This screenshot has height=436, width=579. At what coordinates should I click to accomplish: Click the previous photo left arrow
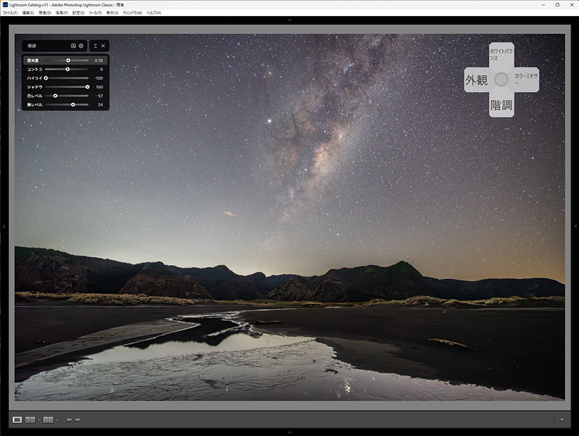69,420
